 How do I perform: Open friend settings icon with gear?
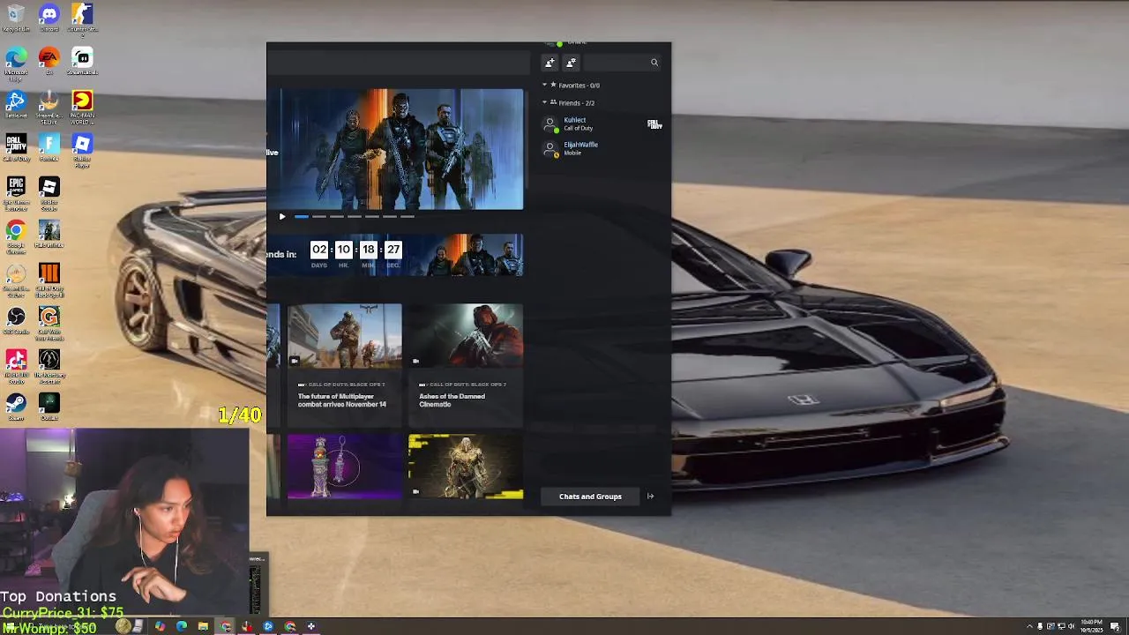[x=571, y=63]
